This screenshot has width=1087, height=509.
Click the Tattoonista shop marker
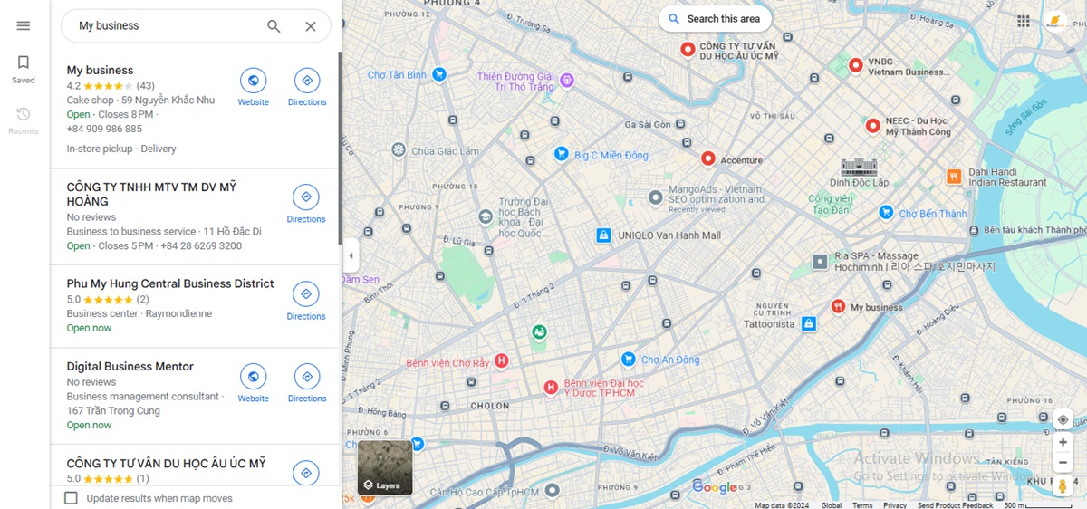coord(809,323)
